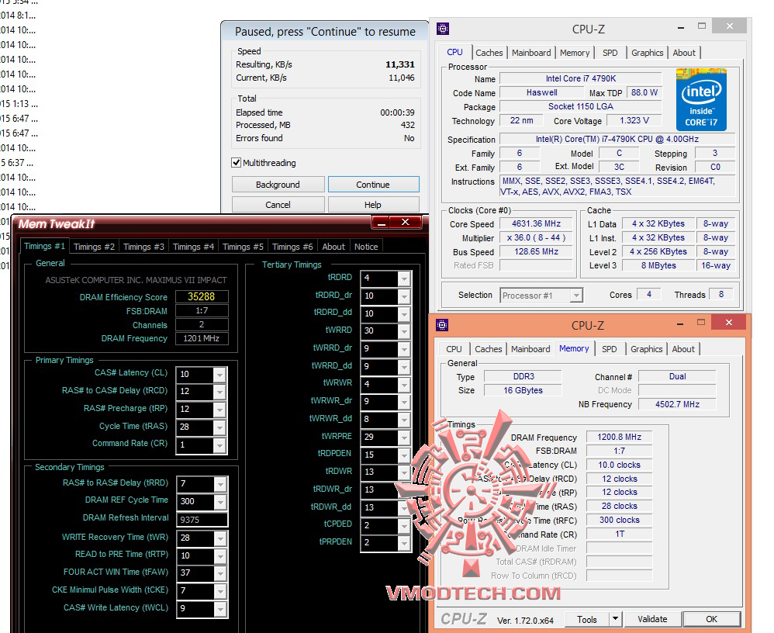Click the Background button
Screen dimensions: 774x633
(x=278, y=184)
